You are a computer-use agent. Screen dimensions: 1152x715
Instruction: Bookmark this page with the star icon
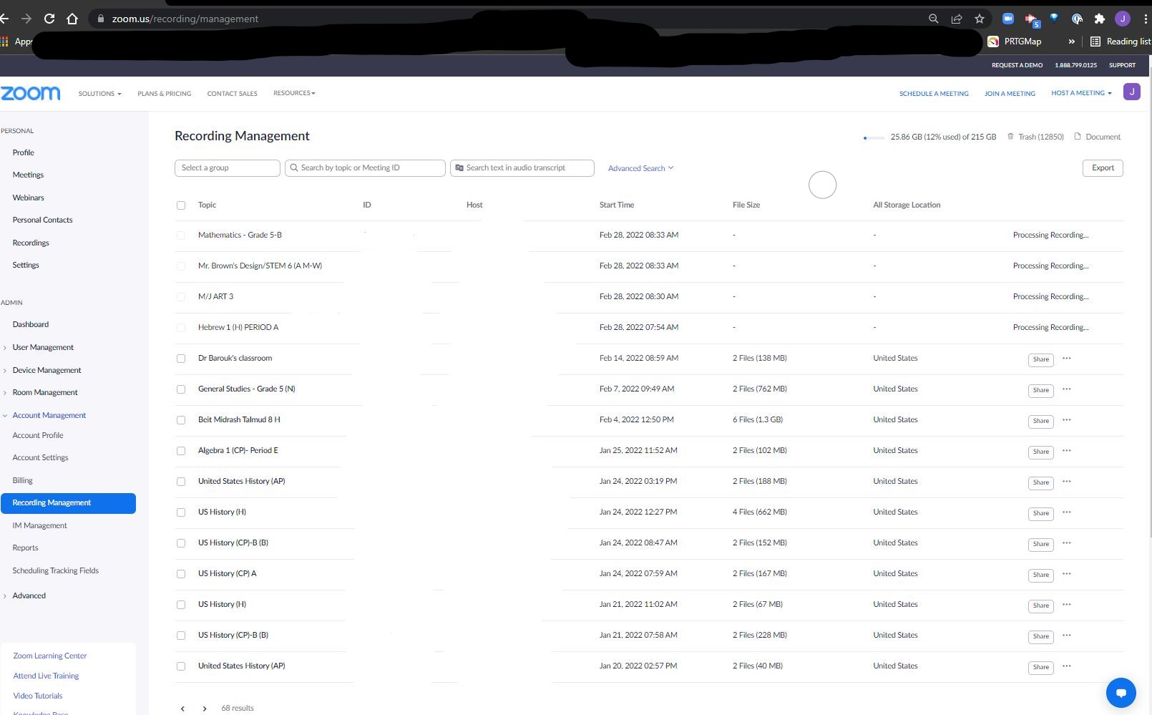980,19
